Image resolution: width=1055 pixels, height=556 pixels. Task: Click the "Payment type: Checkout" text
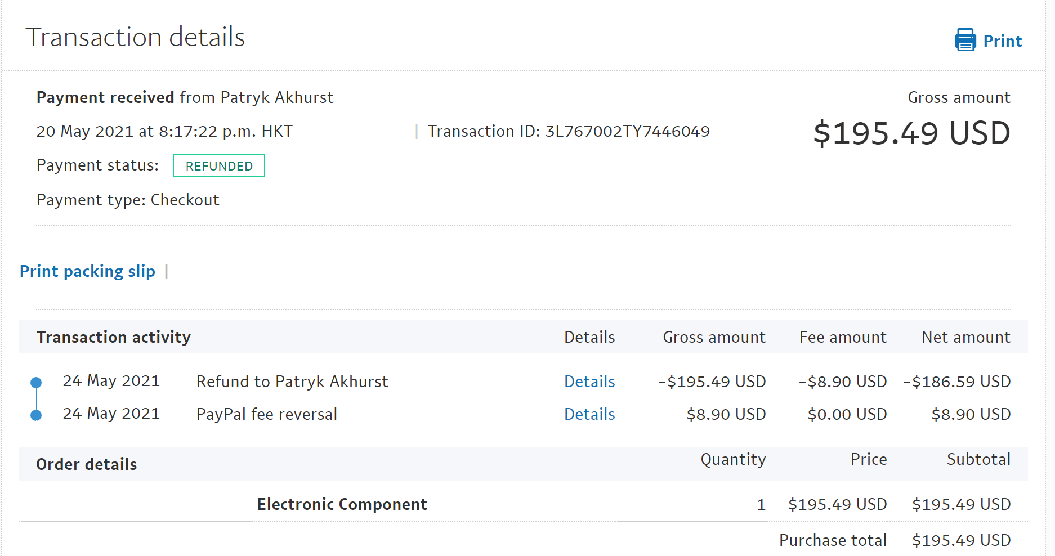click(x=128, y=200)
